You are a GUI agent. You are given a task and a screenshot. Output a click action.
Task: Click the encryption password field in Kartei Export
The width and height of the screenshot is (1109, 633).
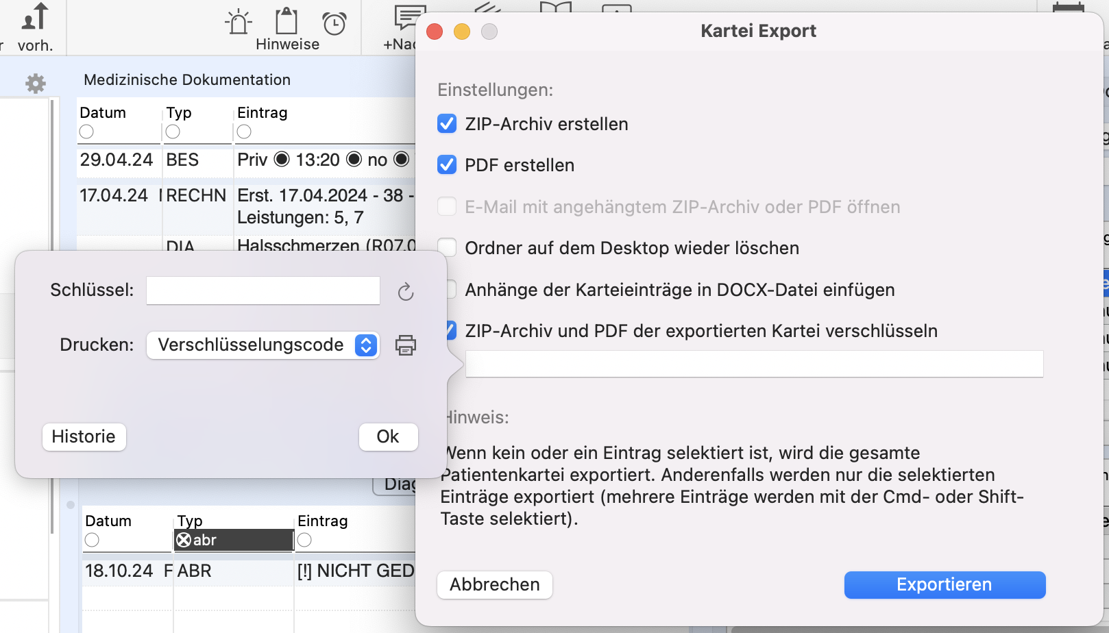[x=755, y=364]
